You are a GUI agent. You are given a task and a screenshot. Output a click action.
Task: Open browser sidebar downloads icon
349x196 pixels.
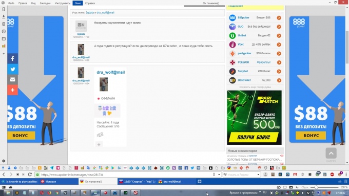click(4, 16)
